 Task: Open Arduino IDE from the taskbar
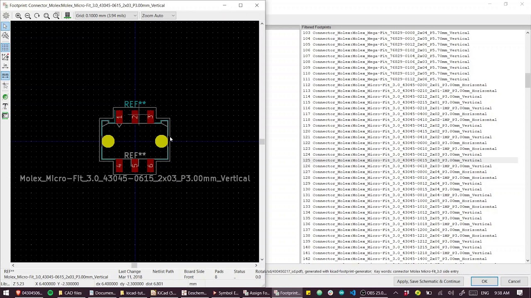click(341, 293)
